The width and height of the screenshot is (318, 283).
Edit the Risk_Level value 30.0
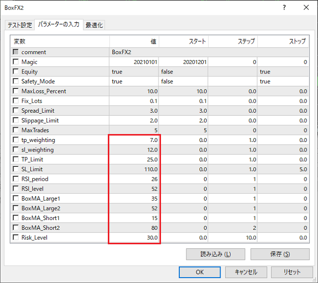(134, 237)
